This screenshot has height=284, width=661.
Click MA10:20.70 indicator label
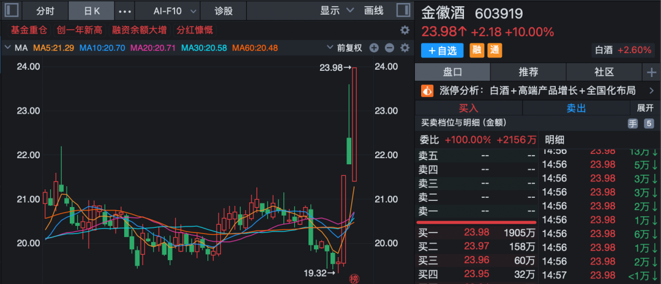tap(102, 48)
